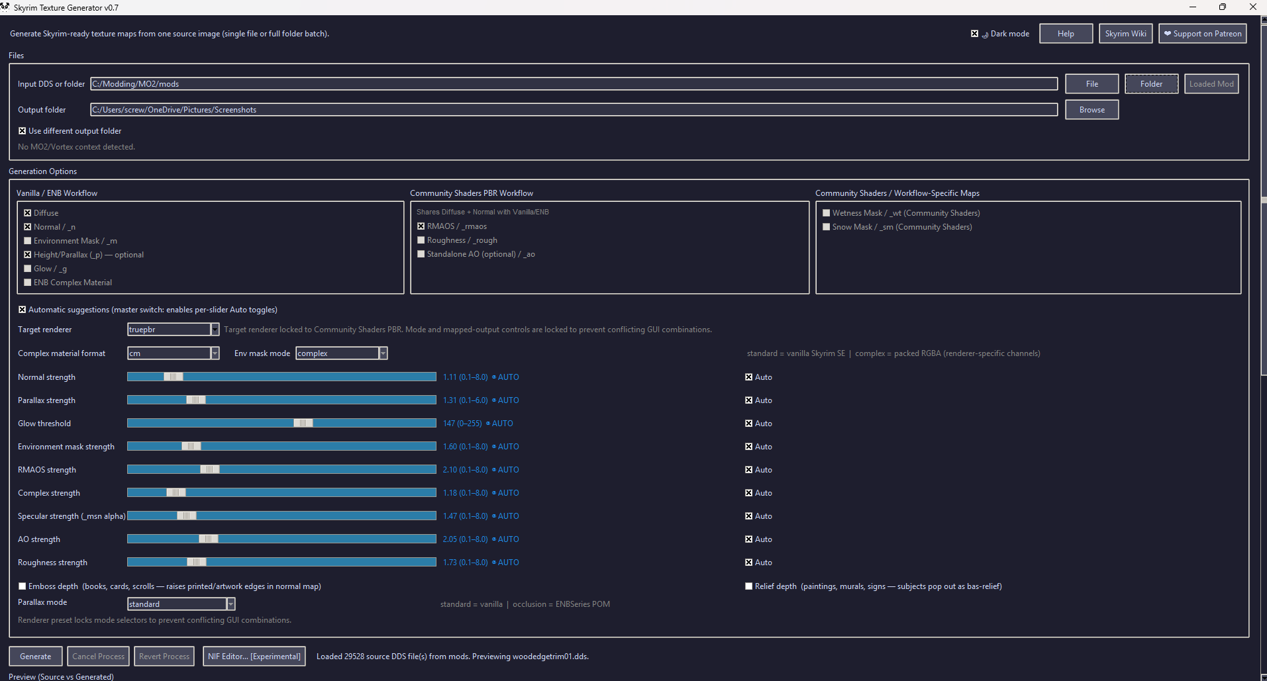This screenshot has width=1267, height=681.
Task: Click Cancel Process button
Action: [x=98, y=657]
